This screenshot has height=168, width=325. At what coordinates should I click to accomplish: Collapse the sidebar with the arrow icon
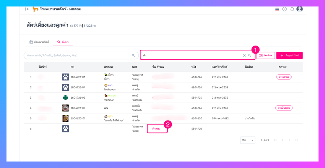(x=27, y=9)
